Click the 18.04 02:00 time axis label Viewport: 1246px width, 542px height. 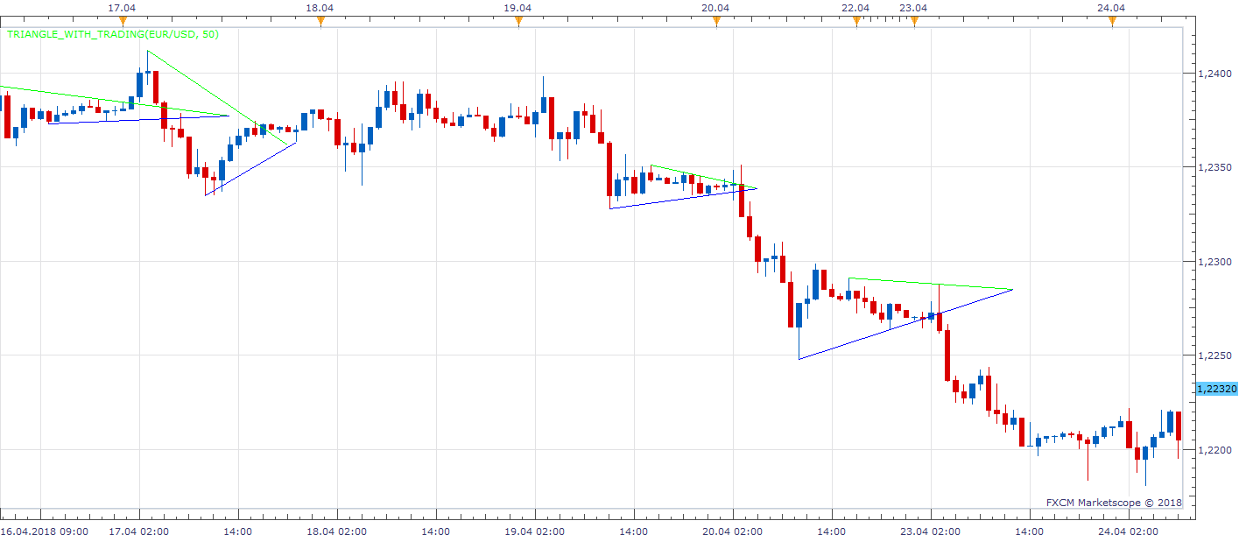336,531
